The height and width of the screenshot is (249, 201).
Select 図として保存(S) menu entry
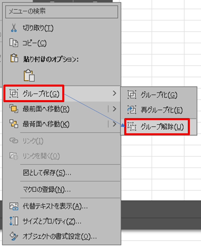coord(47,173)
